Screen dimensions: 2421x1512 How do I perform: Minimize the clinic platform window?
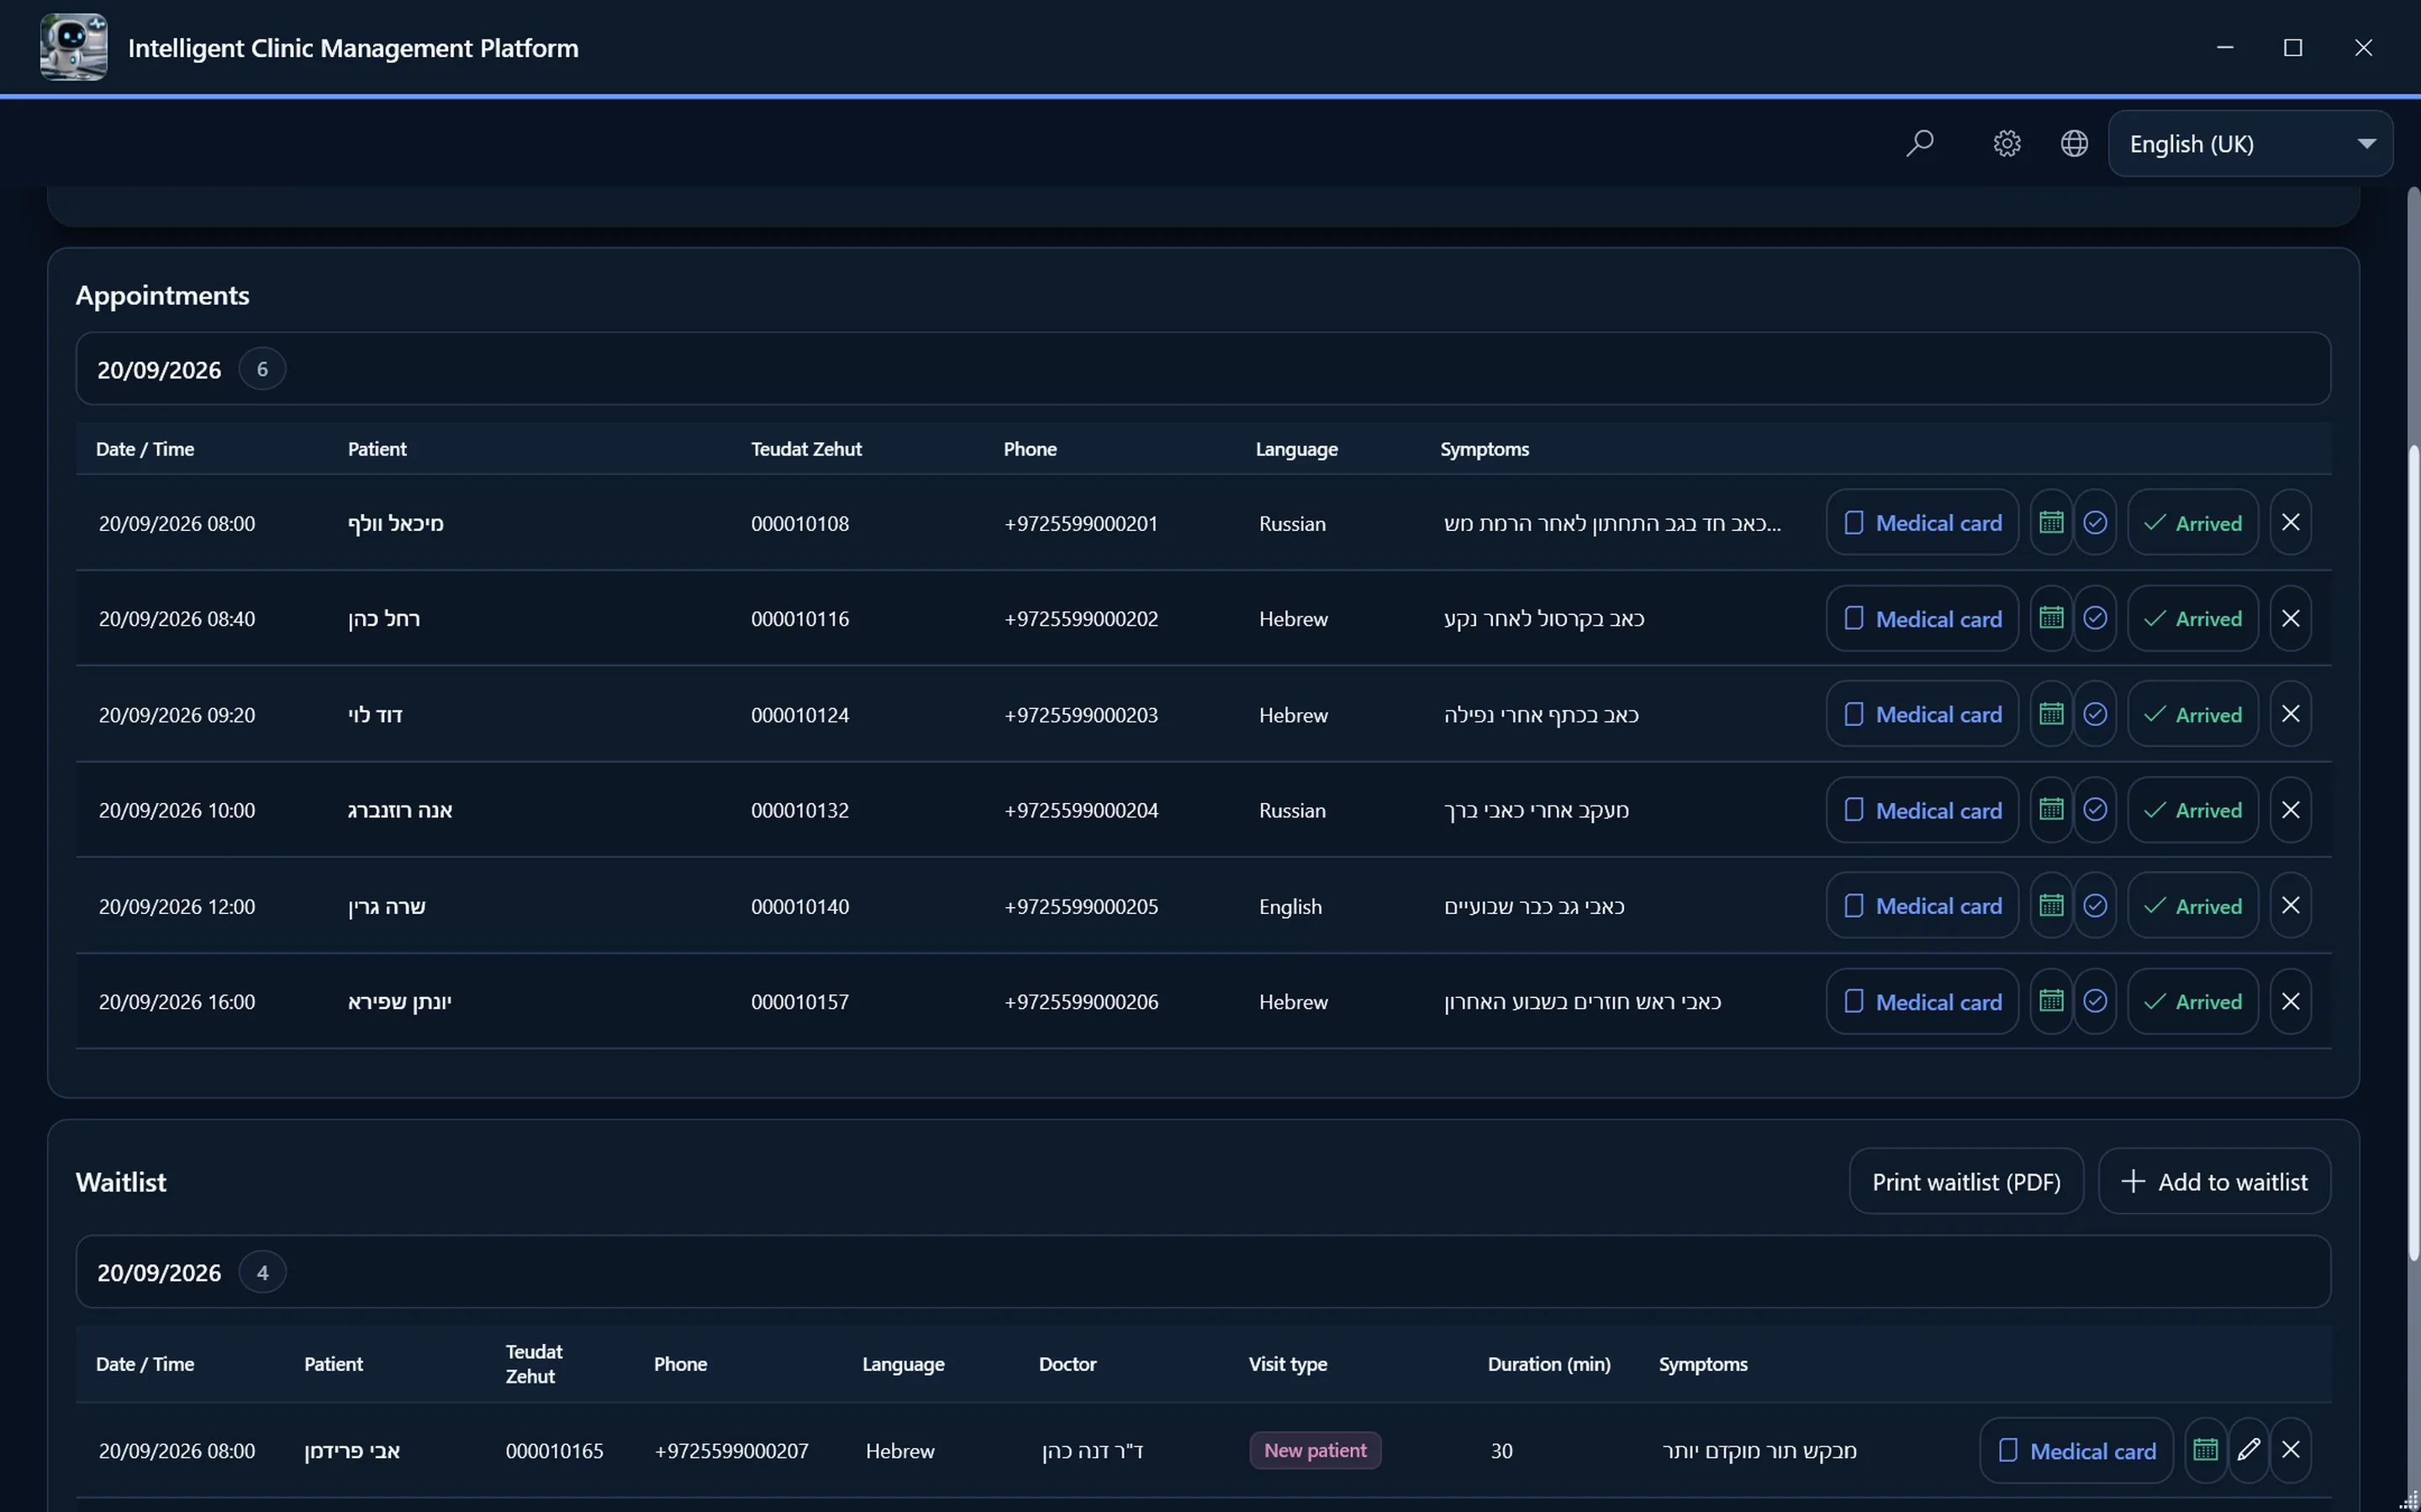(x=2225, y=47)
